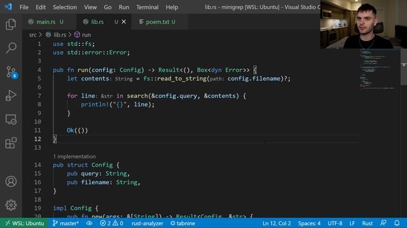Change indentation via Spaces: 4
The width and height of the screenshot is (407, 228).
[309, 223]
